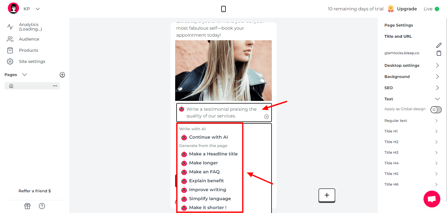Screen dimensions: 447x213
Task: Click the AI prompt text input field
Action: [224, 112]
